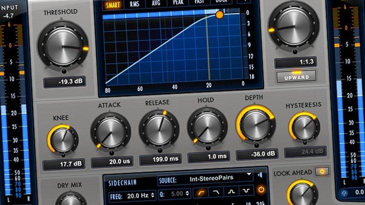Click the reset dot below the Threshold knob
The image size is (365, 205).
point(64,70)
